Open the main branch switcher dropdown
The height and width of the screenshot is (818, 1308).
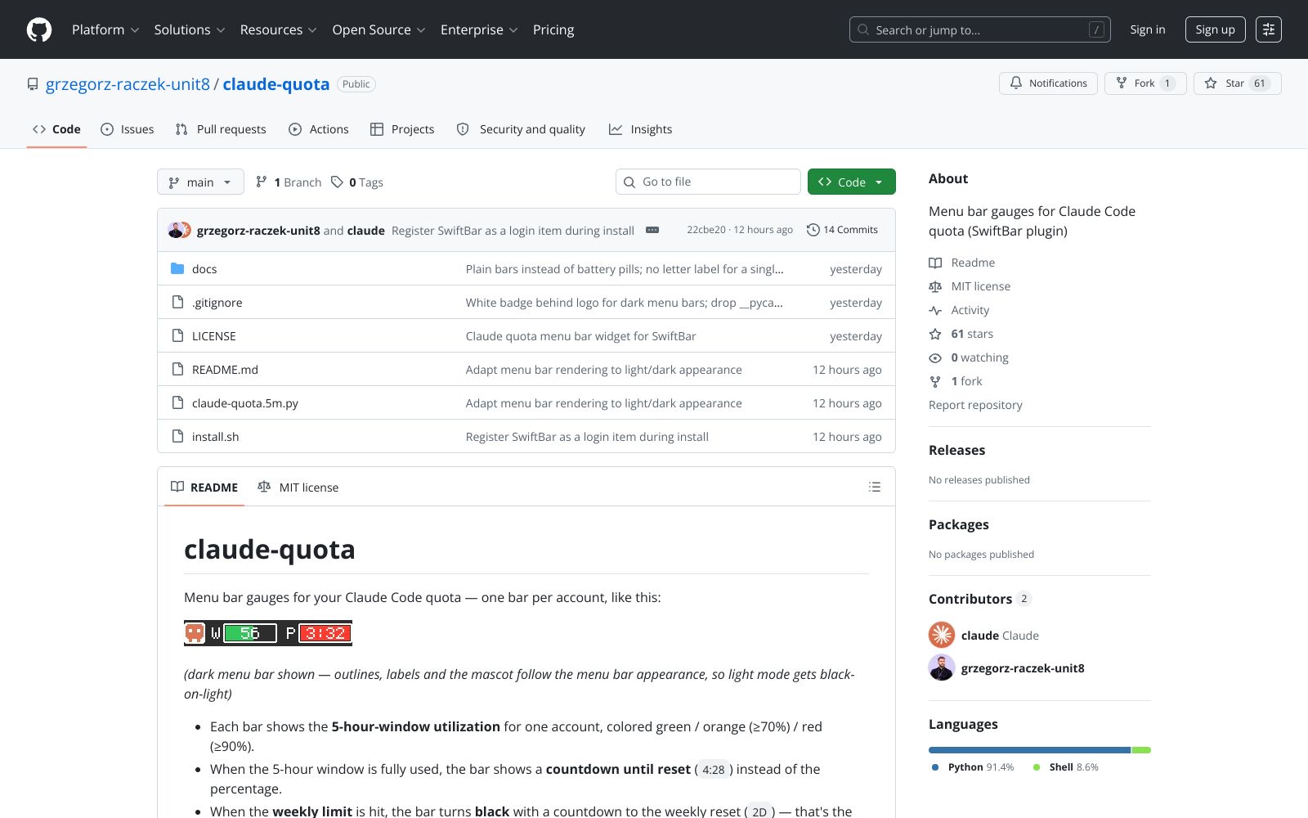pyautogui.click(x=200, y=182)
